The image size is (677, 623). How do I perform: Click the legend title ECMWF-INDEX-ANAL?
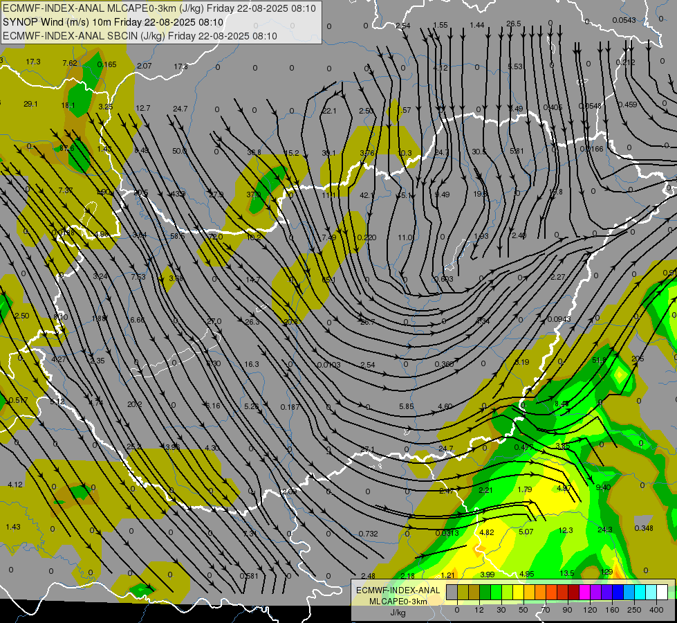point(398,590)
